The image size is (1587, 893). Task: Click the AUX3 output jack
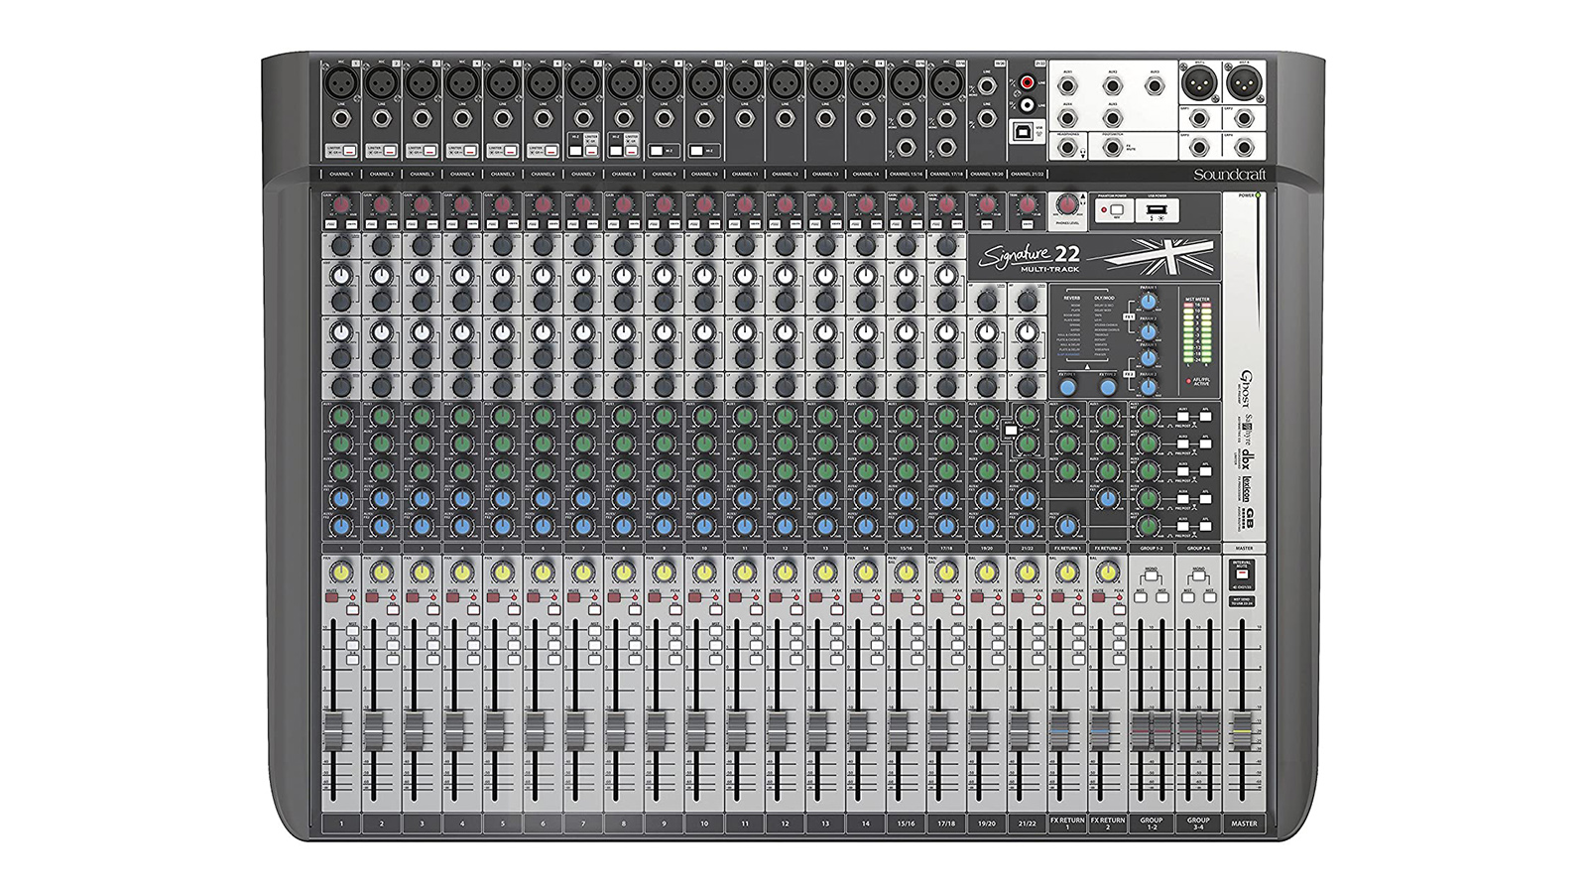pyautogui.click(x=1155, y=85)
